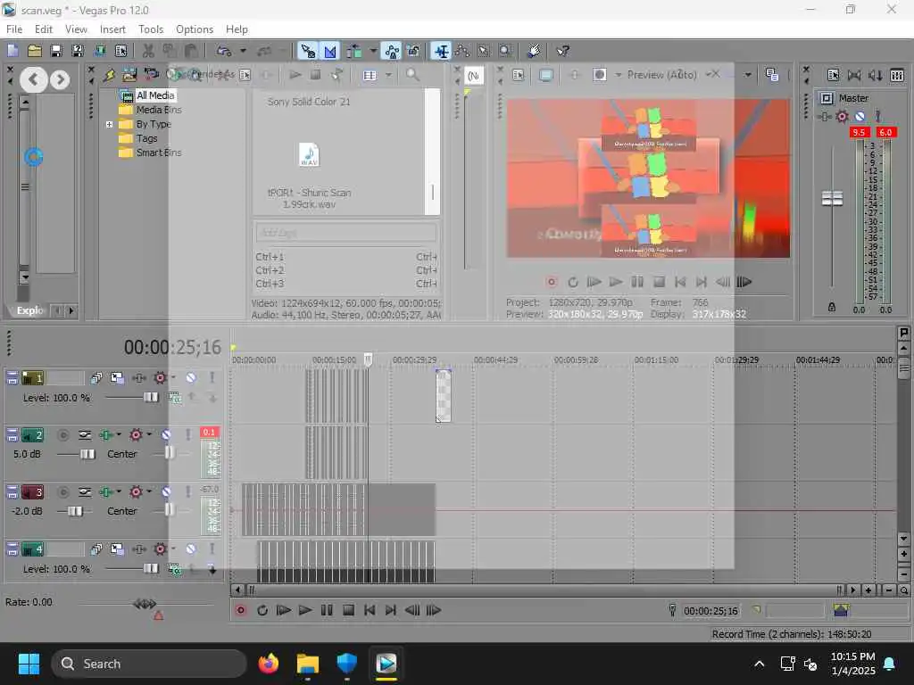The width and height of the screenshot is (914, 685).
Task: Solo video track 4
Action: point(212,549)
